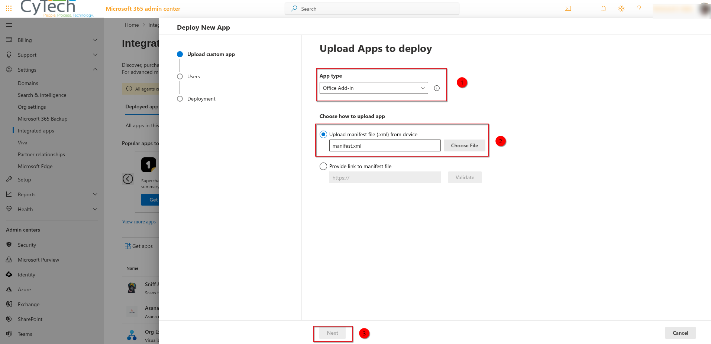Expand the Billing chevron
Image resolution: width=711 pixels, height=344 pixels.
pyautogui.click(x=95, y=40)
